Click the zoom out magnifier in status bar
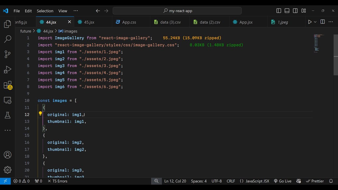 156,181
